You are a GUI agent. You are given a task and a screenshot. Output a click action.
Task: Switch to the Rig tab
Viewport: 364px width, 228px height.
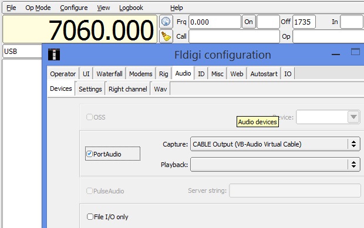163,74
